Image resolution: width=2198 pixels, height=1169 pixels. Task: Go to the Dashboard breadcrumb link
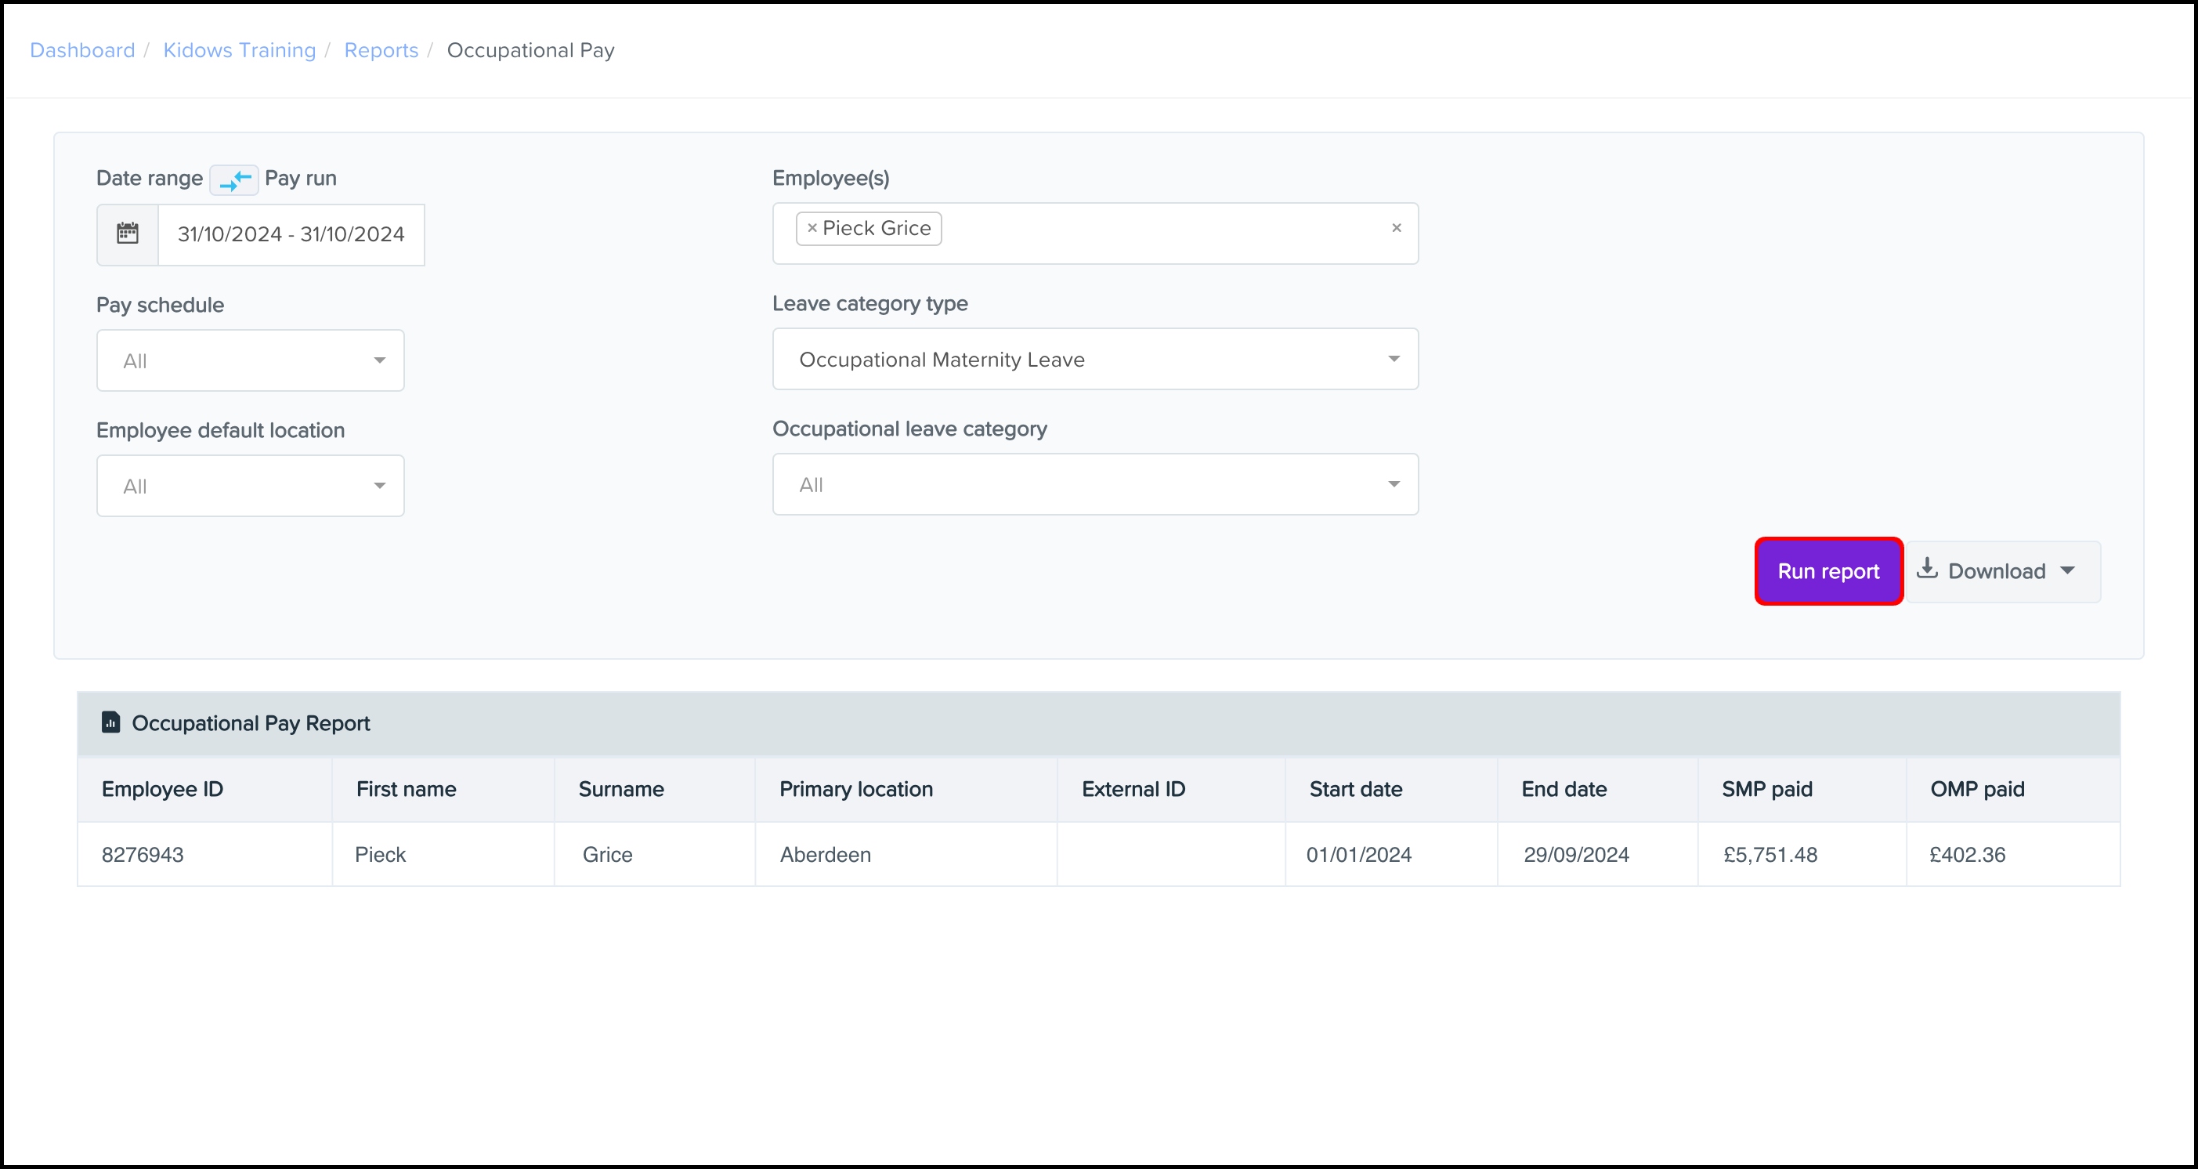[x=82, y=50]
